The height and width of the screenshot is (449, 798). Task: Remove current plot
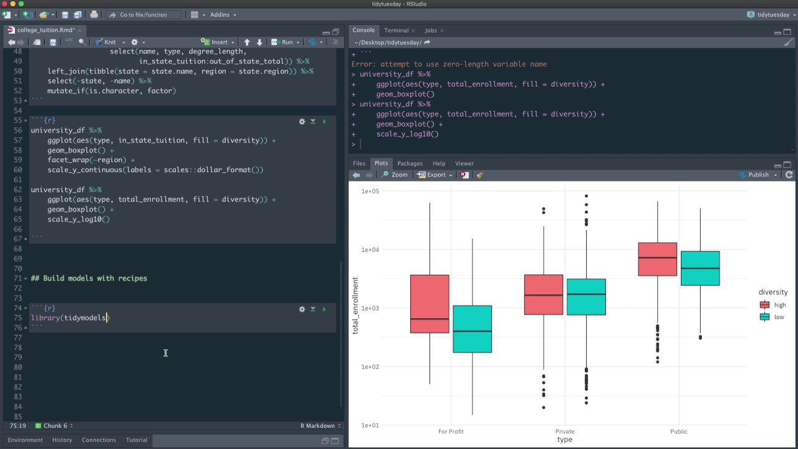pos(464,175)
